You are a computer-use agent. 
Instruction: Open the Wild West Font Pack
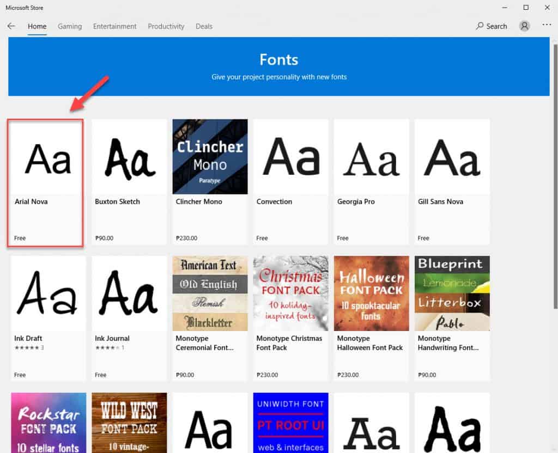point(129,425)
